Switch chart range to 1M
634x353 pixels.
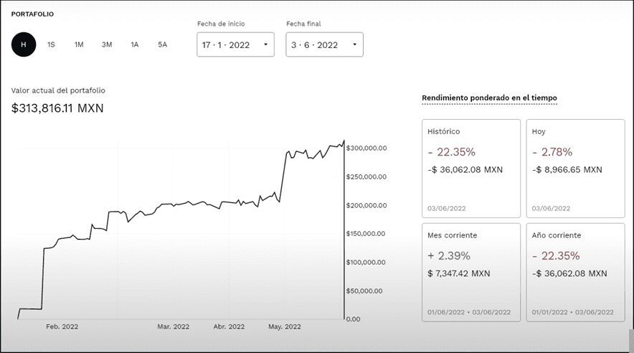79,44
